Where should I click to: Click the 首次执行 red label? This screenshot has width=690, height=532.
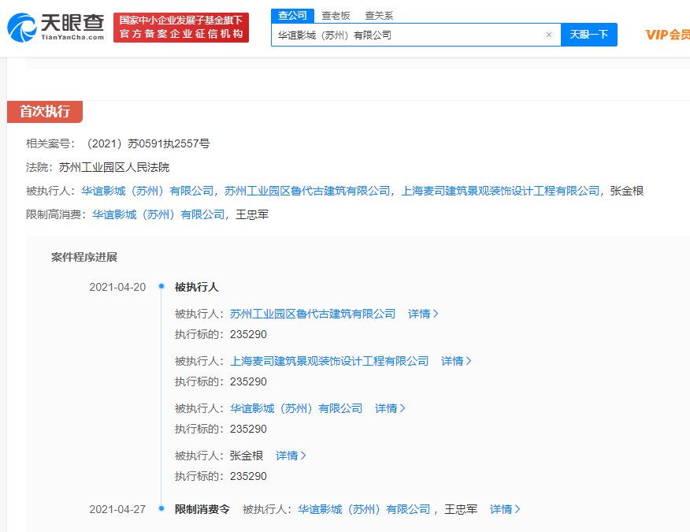pos(45,112)
